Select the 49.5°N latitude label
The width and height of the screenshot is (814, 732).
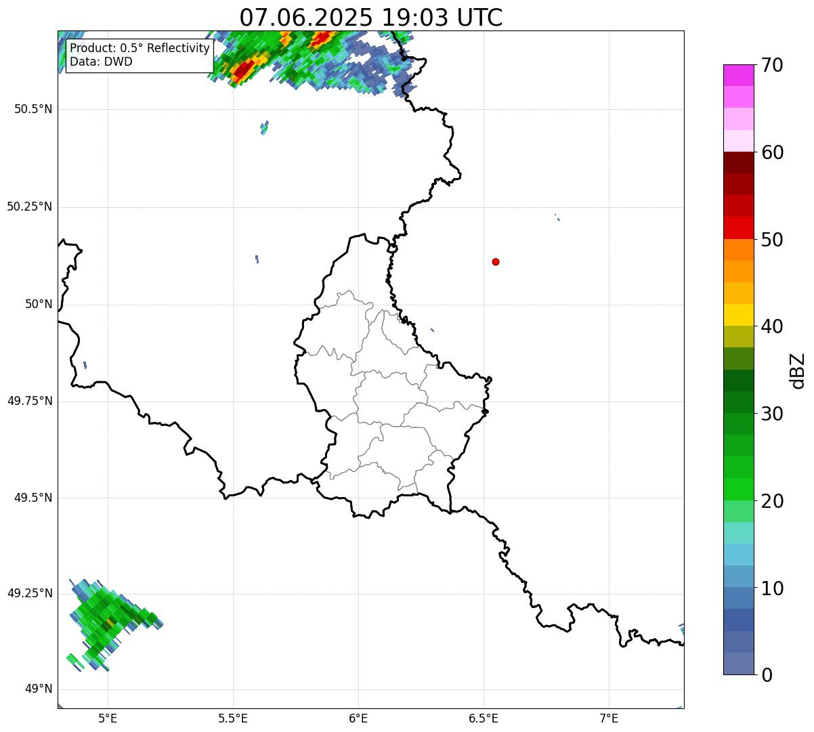pyautogui.click(x=34, y=498)
